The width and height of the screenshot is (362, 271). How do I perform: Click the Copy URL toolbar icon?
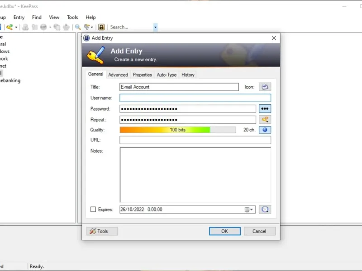click(57, 27)
